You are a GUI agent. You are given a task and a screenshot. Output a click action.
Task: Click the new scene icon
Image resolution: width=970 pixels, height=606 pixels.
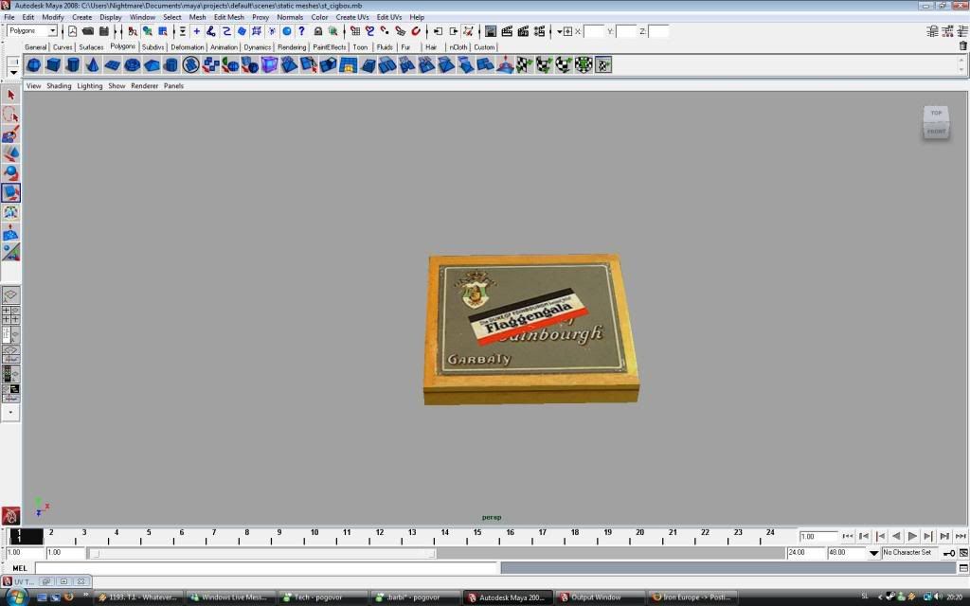(72, 31)
